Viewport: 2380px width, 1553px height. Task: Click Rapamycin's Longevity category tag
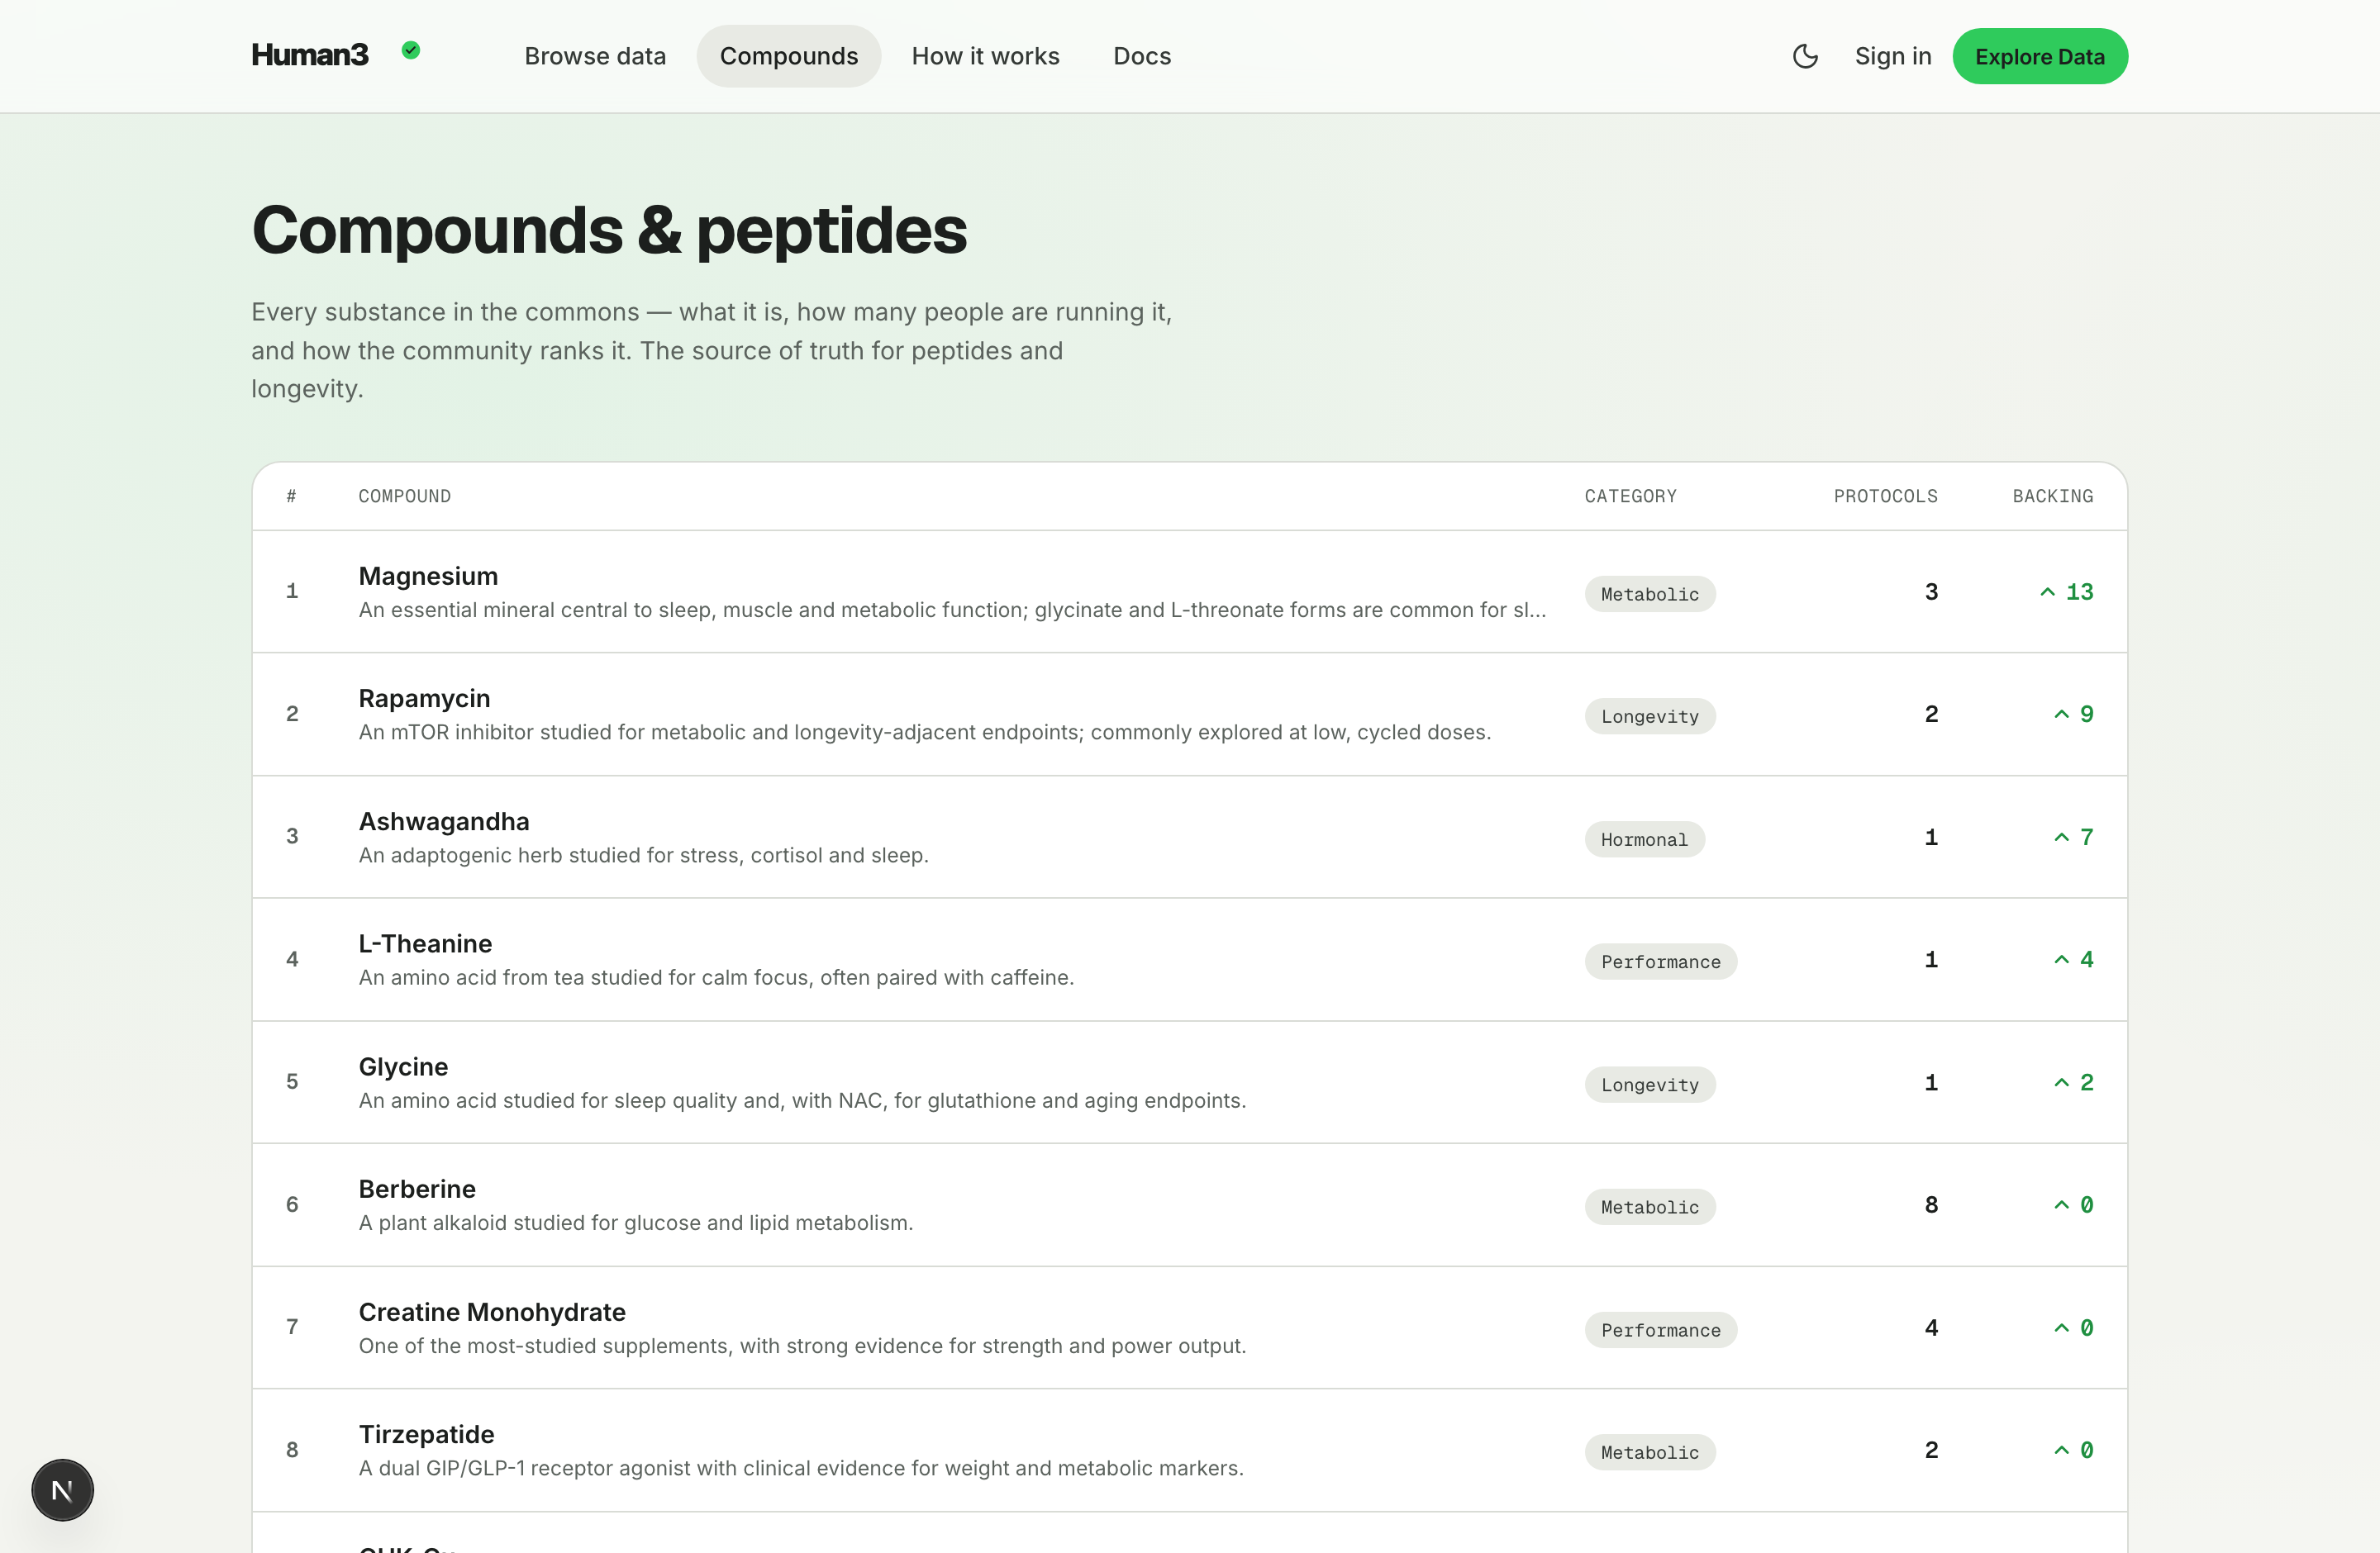[x=1650, y=716]
